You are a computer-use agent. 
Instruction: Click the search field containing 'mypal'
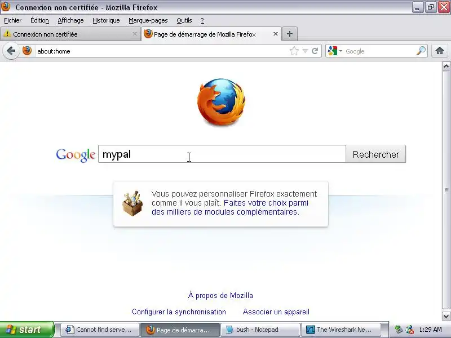(x=222, y=154)
